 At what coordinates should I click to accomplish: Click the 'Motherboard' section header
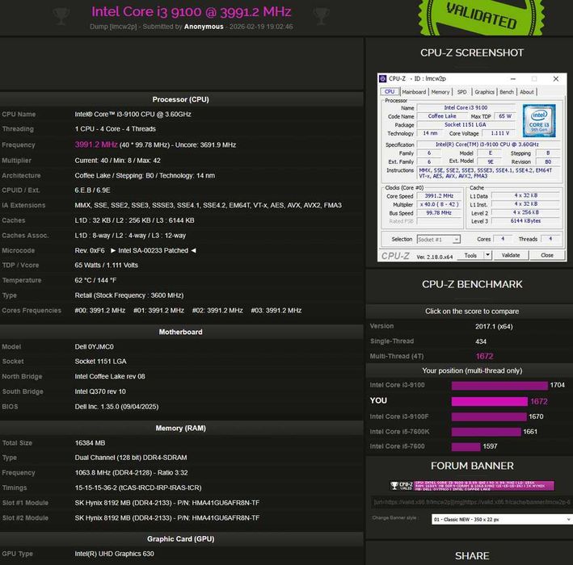(180, 332)
